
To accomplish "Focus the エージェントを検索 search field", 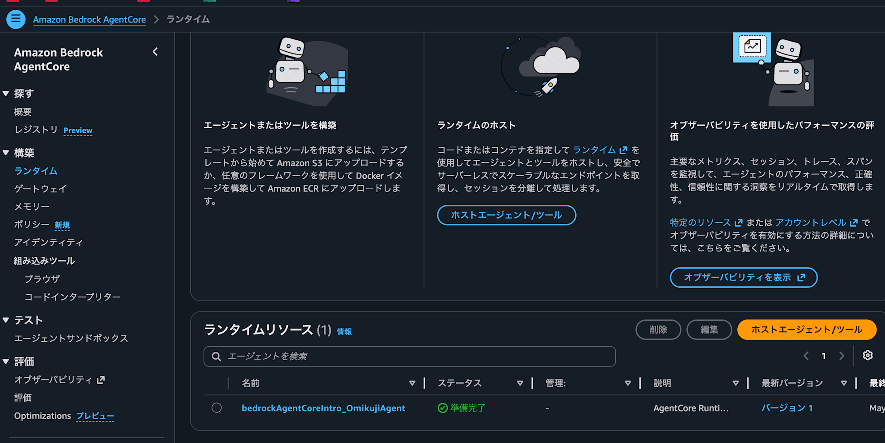I will click(410, 356).
